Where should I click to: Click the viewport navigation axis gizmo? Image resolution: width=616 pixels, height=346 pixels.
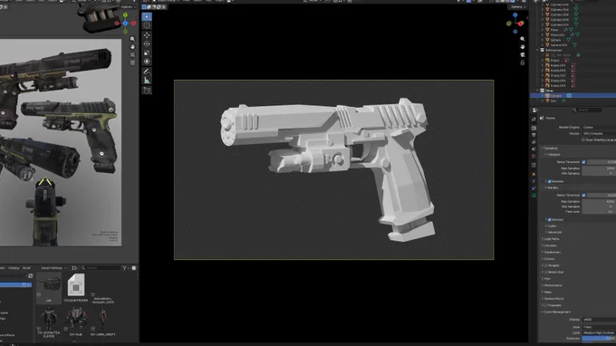[x=515, y=24]
